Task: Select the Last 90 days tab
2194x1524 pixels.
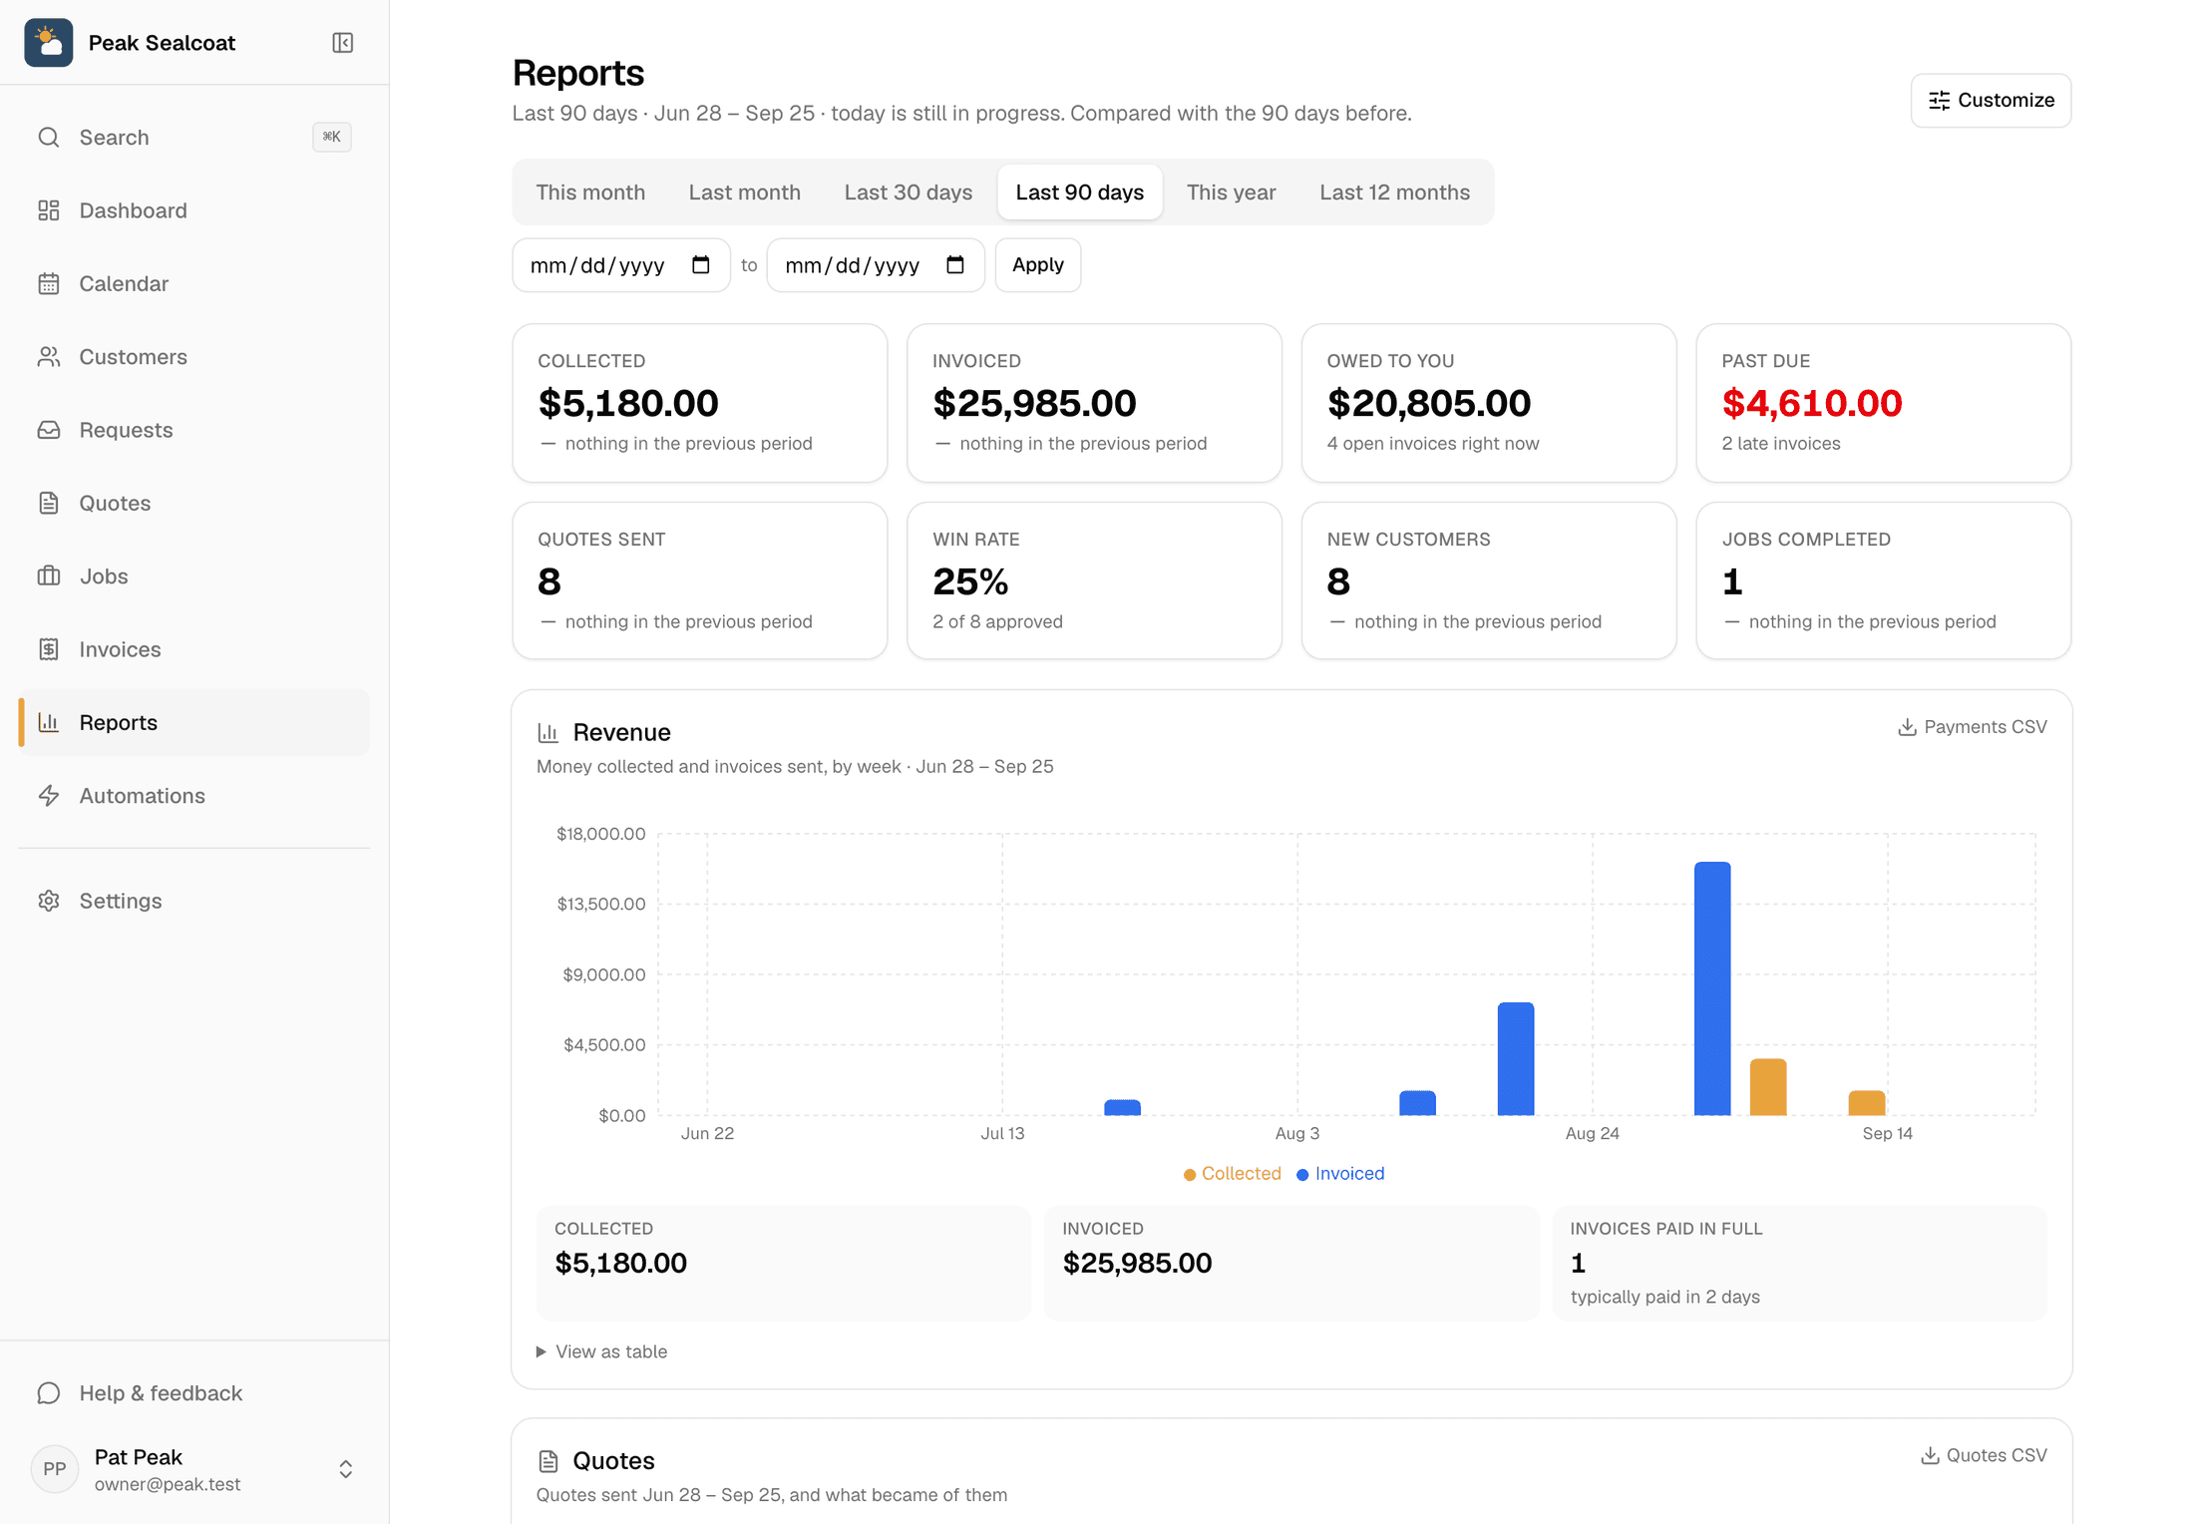Action: coord(1080,192)
